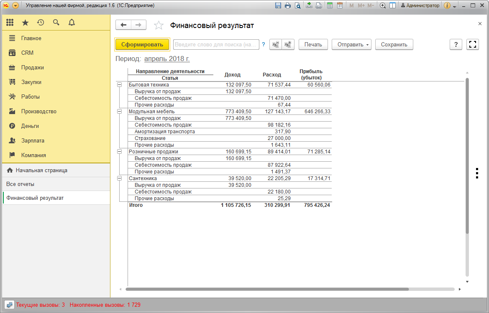This screenshot has width=489, height=313.
Task: Open favorites star in the left panel
Action: 25,23
